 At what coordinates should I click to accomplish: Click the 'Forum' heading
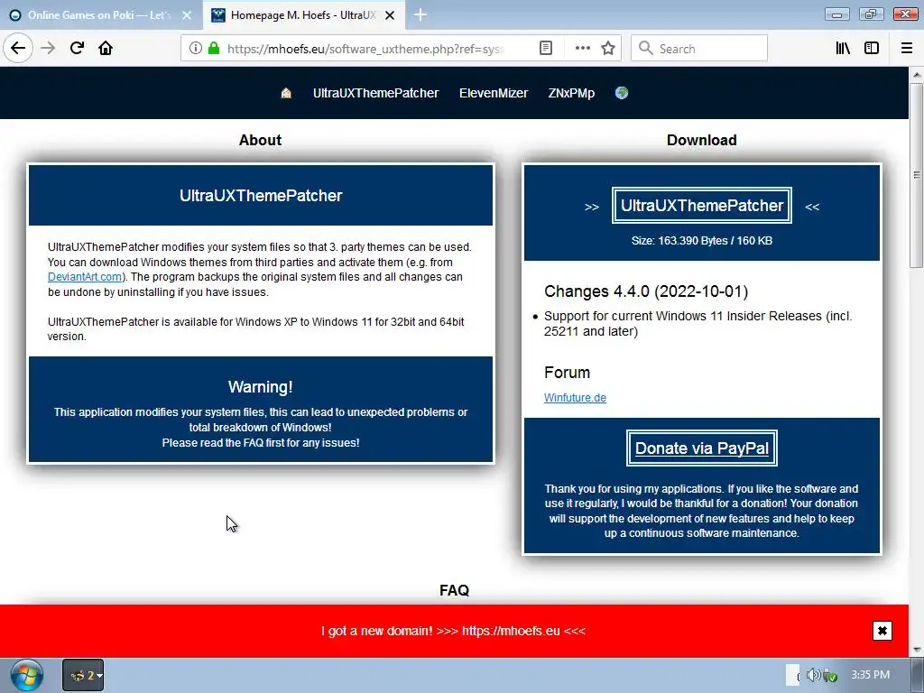(x=567, y=373)
